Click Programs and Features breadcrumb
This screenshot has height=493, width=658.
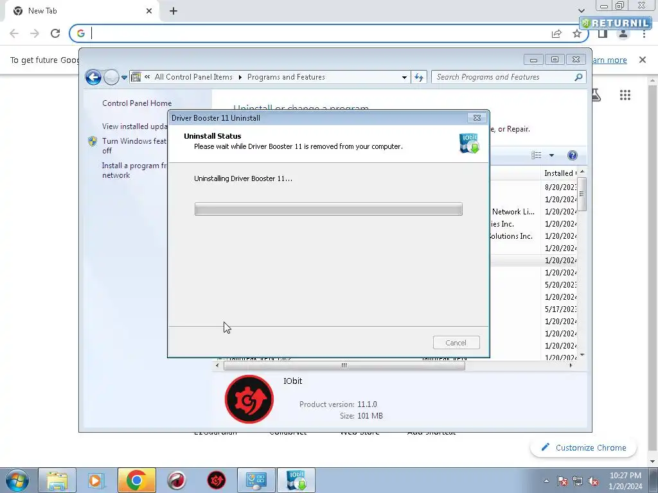[286, 77]
